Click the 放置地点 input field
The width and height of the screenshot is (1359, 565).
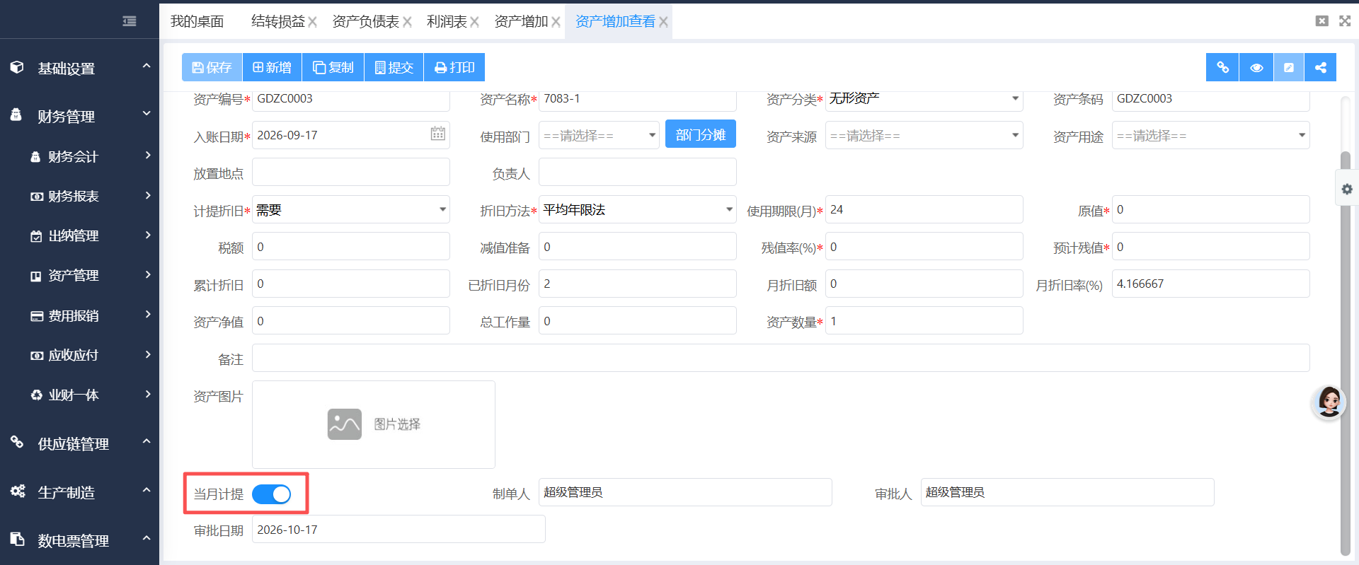tap(351, 172)
